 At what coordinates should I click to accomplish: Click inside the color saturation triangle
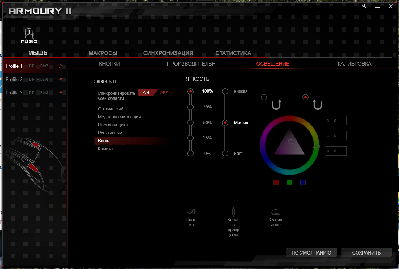pyautogui.click(x=289, y=145)
